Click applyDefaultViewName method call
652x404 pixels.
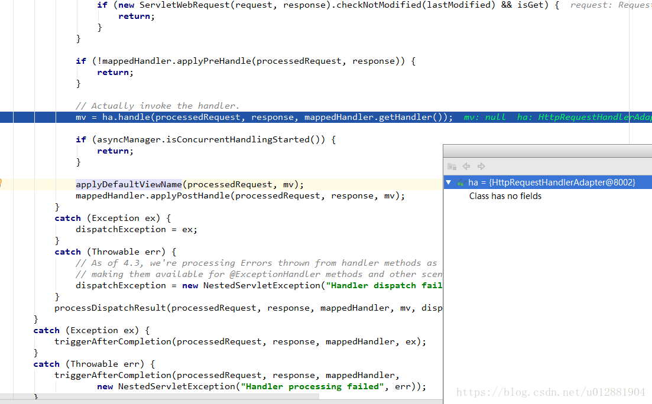pyautogui.click(x=128, y=184)
